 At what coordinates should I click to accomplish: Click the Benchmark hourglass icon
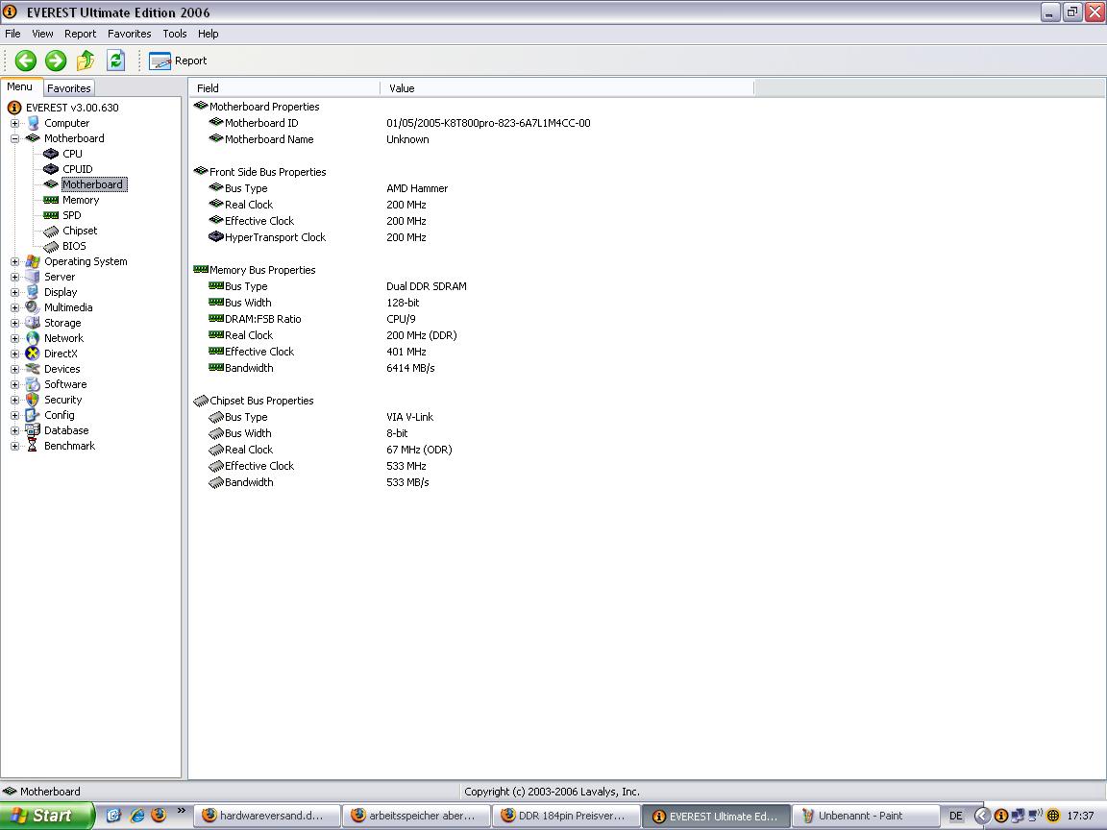point(33,446)
